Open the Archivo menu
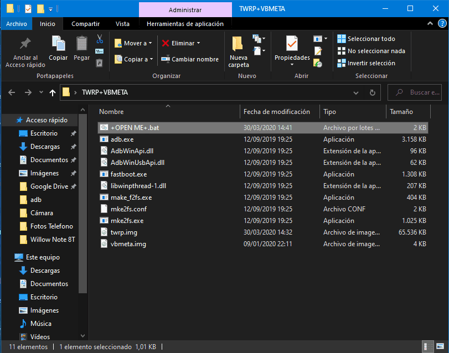449x353 pixels. pyautogui.click(x=16, y=24)
